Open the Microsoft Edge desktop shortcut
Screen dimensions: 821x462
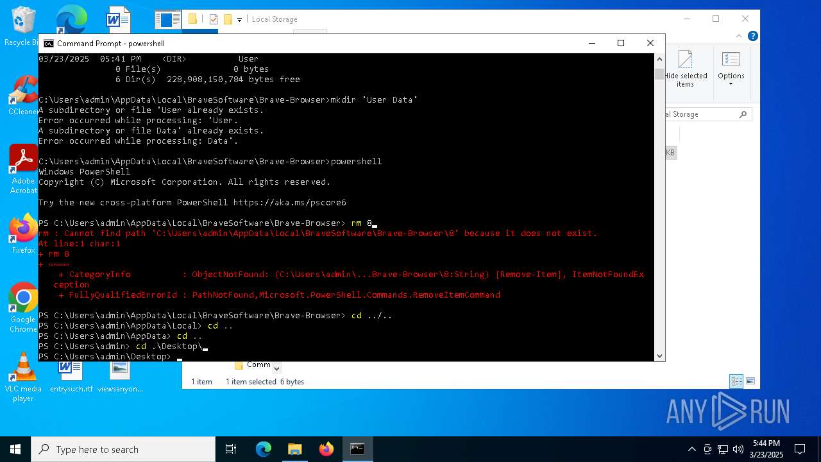coord(71,19)
